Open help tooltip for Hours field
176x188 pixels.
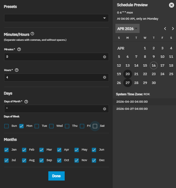click(17, 70)
